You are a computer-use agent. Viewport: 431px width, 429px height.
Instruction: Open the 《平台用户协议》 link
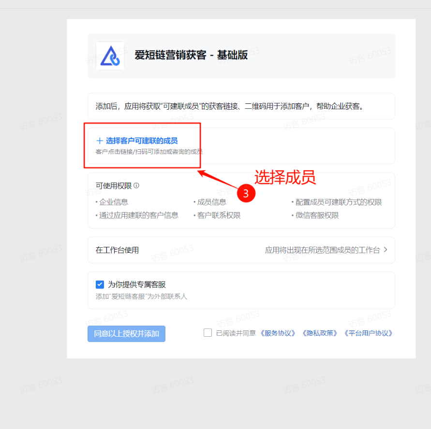(x=368, y=333)
